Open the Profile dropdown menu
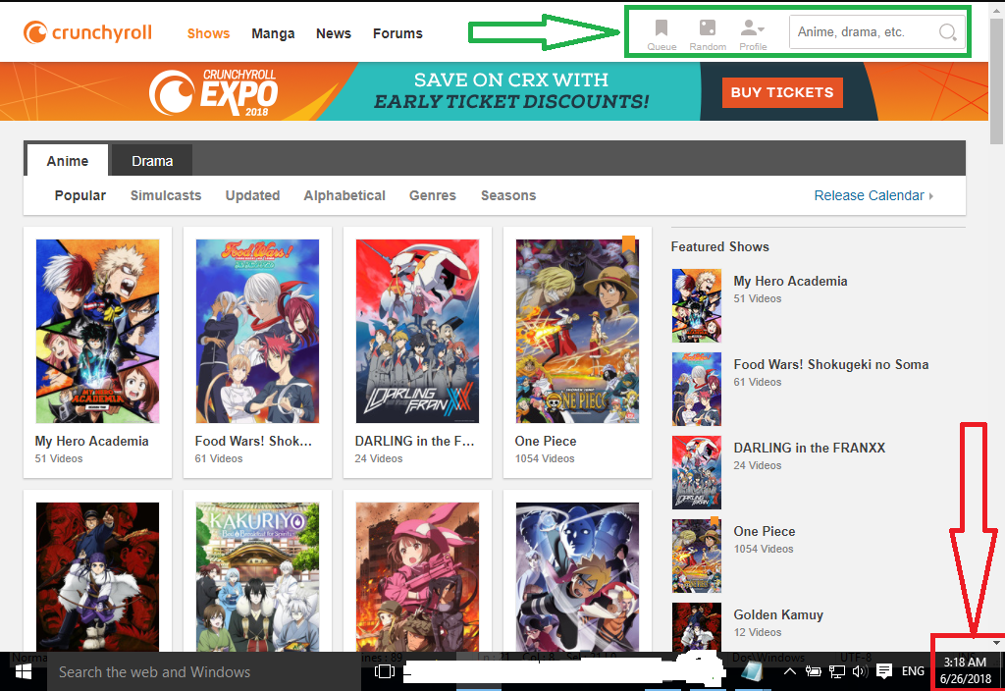Viewport: 1005px width, 691px height. (753, 34)
